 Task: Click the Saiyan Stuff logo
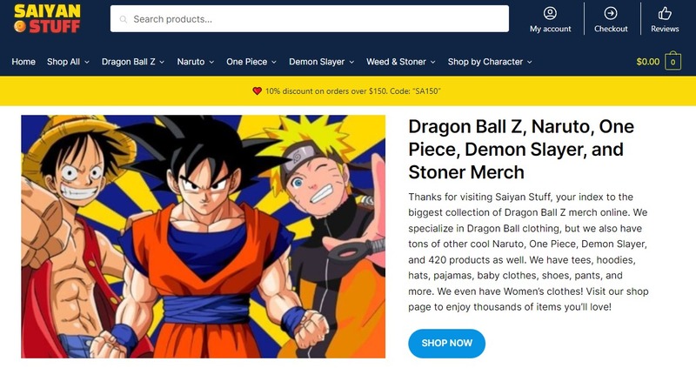click(x=47, y=18)
